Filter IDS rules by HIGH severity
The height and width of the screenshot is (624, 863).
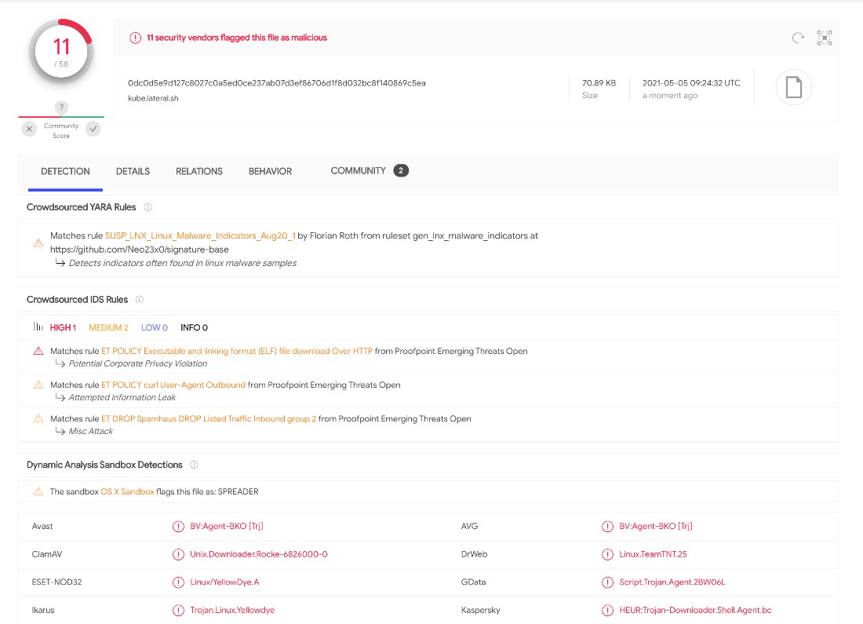(63, 327)
